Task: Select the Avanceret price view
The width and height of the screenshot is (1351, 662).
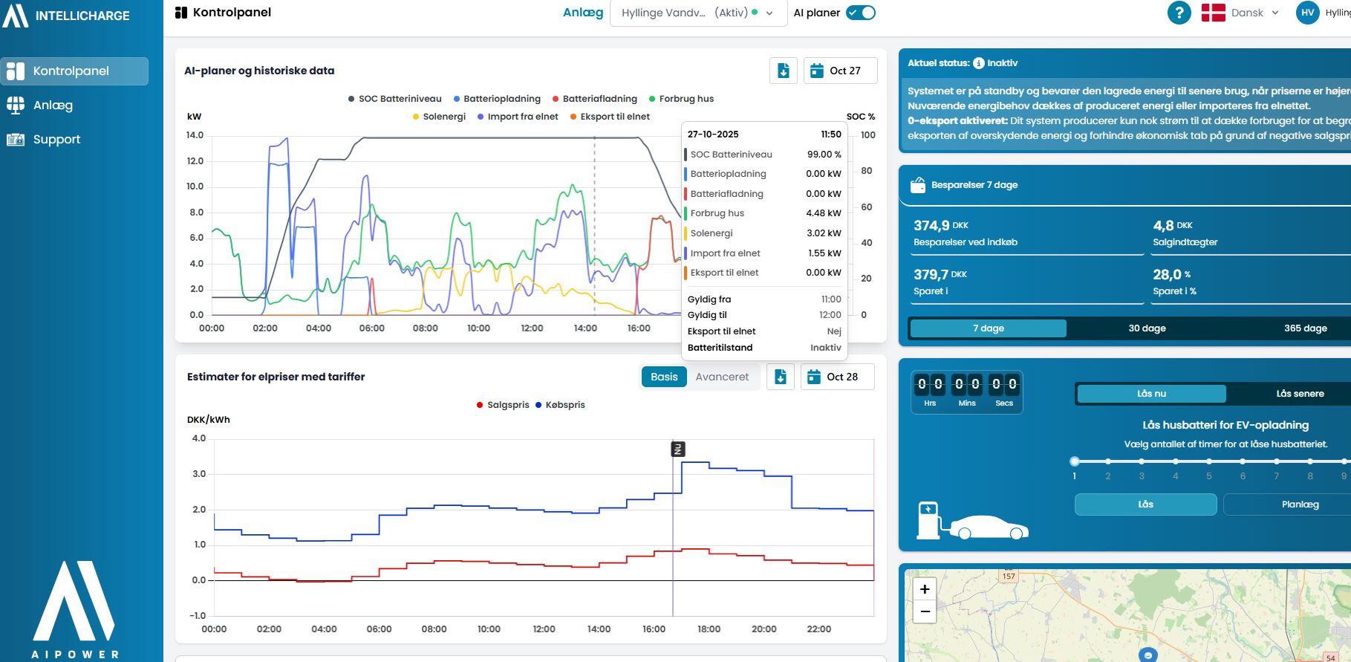Action: 721,377
